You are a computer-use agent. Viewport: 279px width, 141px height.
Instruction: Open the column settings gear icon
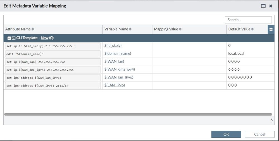click(271, 29)
